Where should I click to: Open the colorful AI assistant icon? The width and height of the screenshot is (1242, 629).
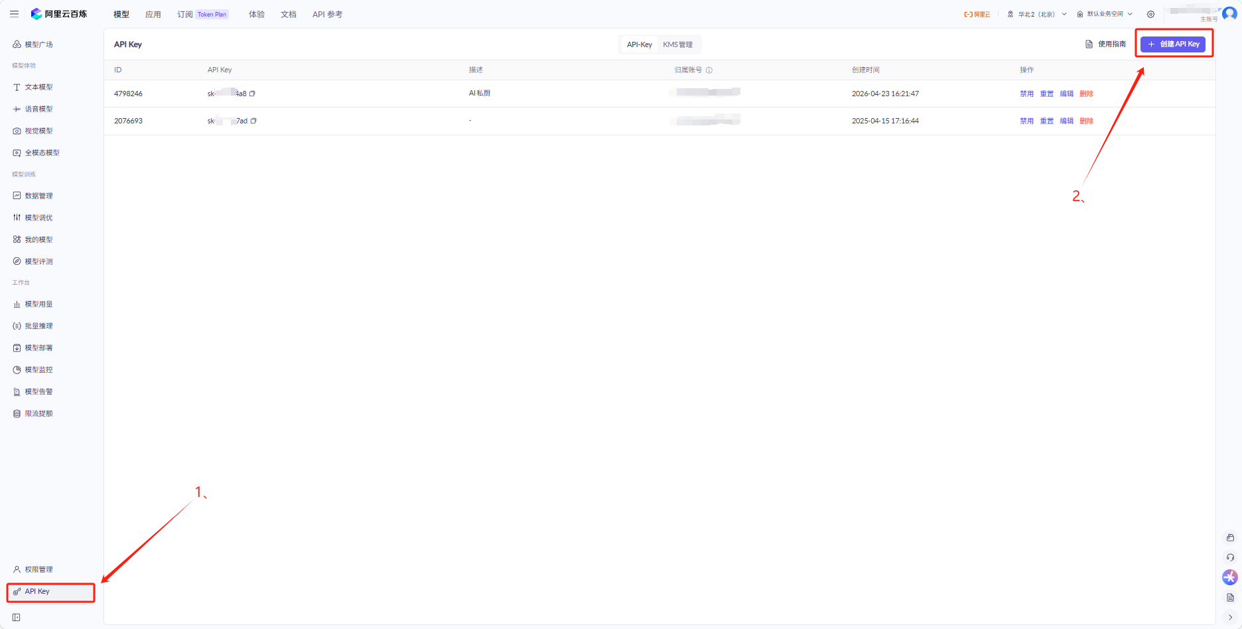[x=1230, y=577]
